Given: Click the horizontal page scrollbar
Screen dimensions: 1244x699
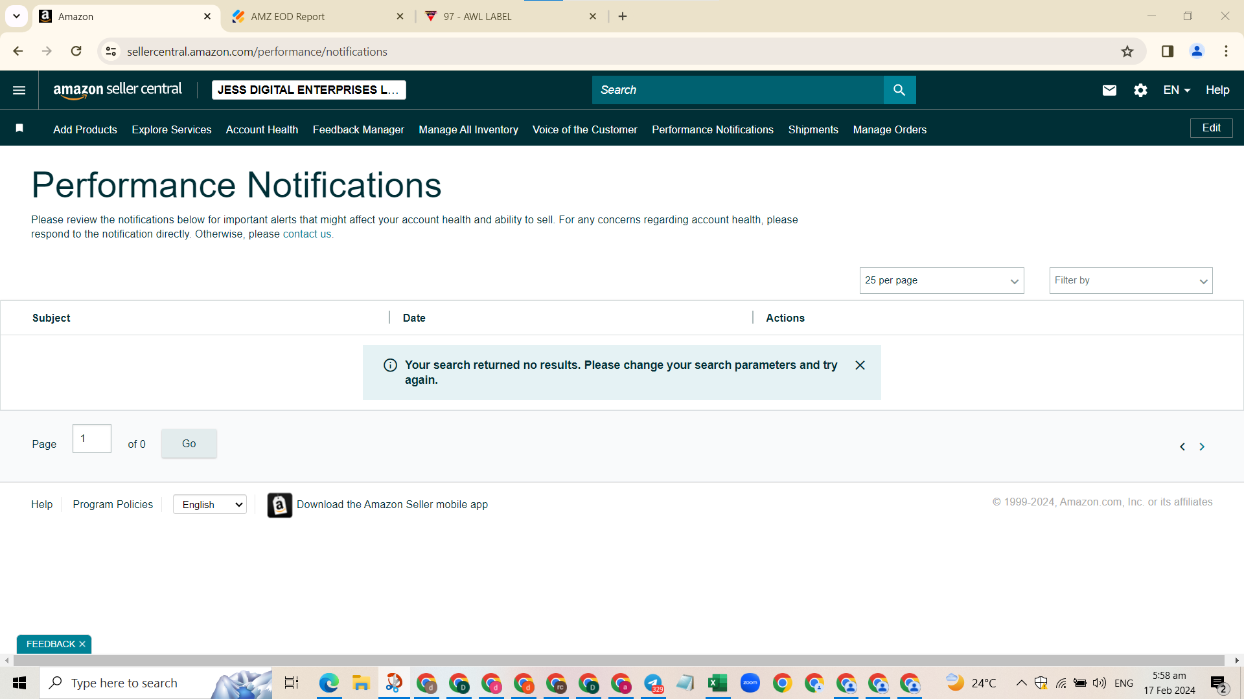Looking at the screenshot, I should (619, 660).
